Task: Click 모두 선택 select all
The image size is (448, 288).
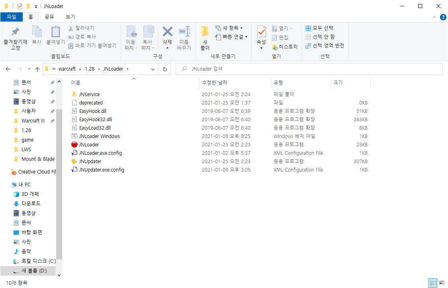Action: pyautogui.click(x=319, y=28)
